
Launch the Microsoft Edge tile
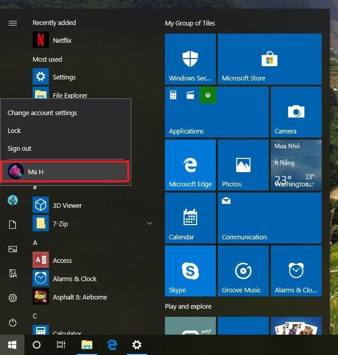190,165
